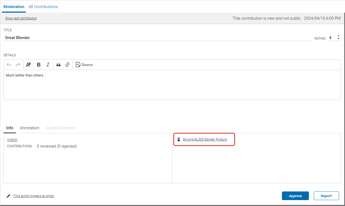Open the Annotation tab
345x206 pixels.
pos(29,128)
